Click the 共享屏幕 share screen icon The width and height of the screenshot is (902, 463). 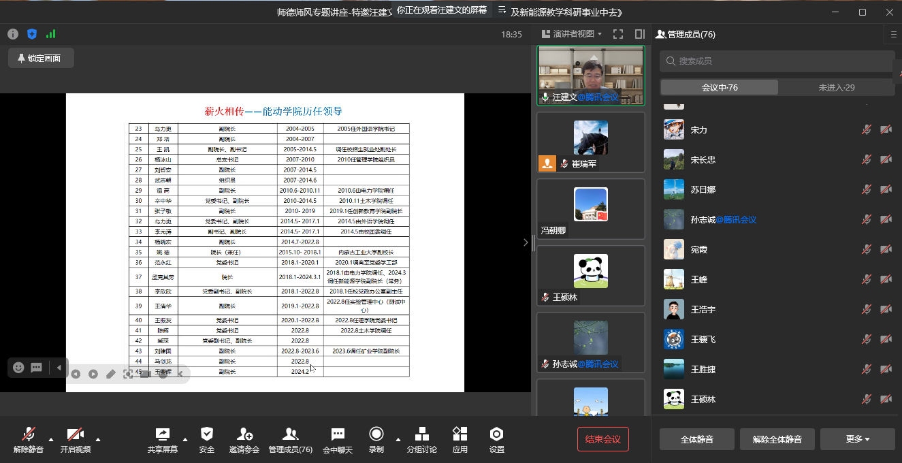[x=162, y=439]
